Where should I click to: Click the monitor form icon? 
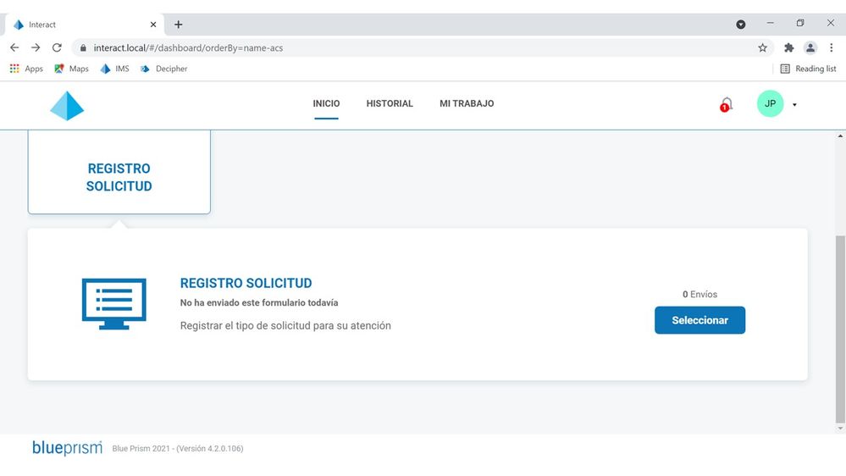point(113,304)
